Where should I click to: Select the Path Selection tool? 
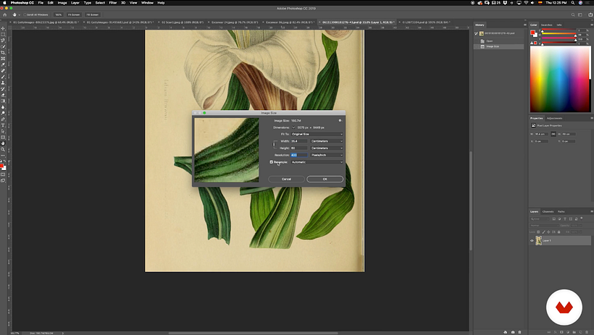(3, 132)
